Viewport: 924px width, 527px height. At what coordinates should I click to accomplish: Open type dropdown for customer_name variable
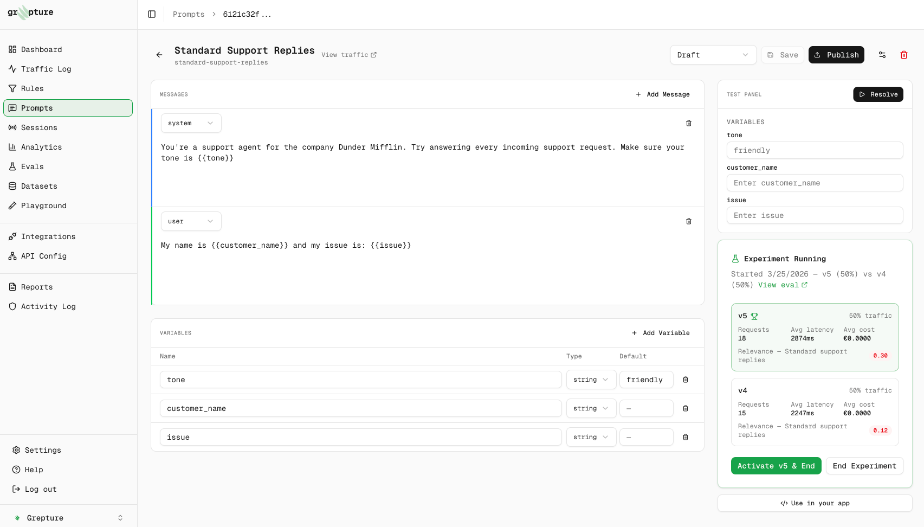(591, 408)
